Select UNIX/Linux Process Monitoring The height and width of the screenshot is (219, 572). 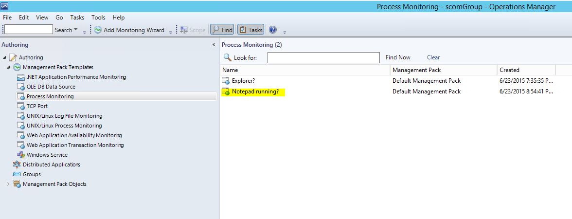pyautogui.click(x=64, y=126)
